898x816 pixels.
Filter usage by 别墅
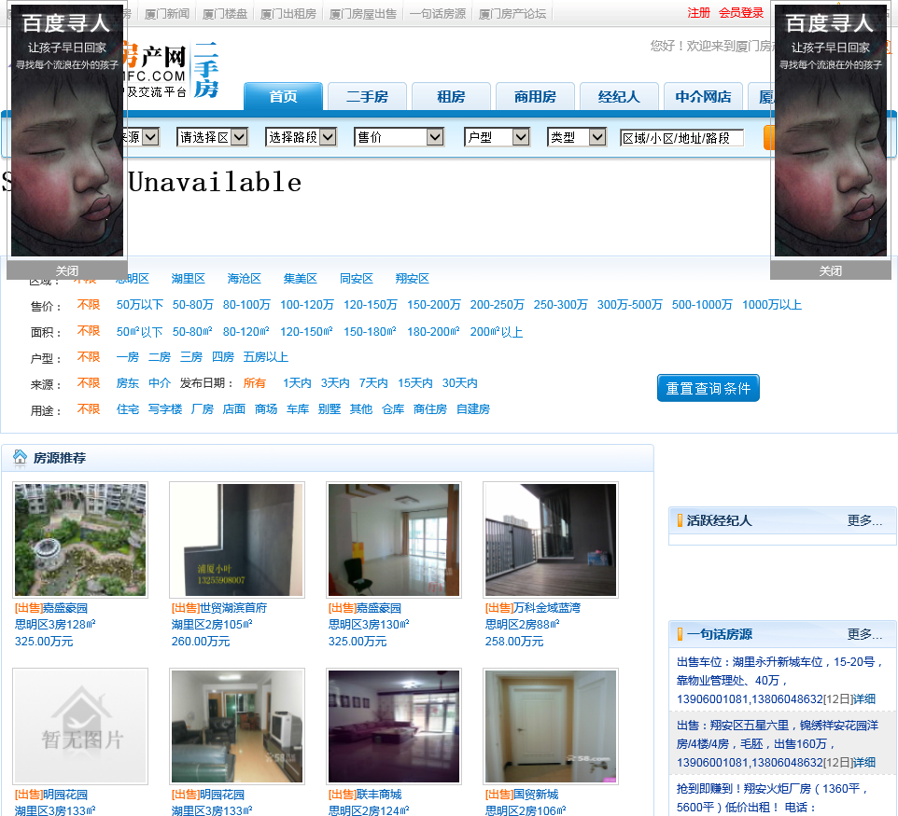[330, 409]
